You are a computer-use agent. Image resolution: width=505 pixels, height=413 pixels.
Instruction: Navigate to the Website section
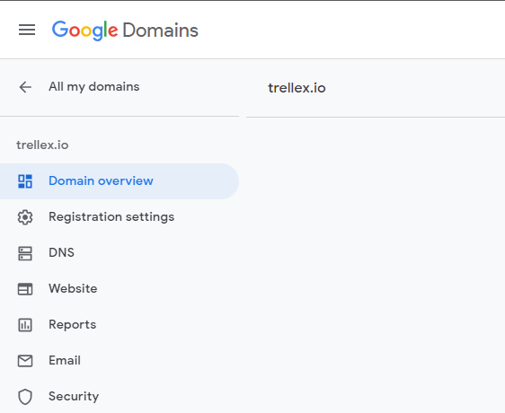pos(120,289)
